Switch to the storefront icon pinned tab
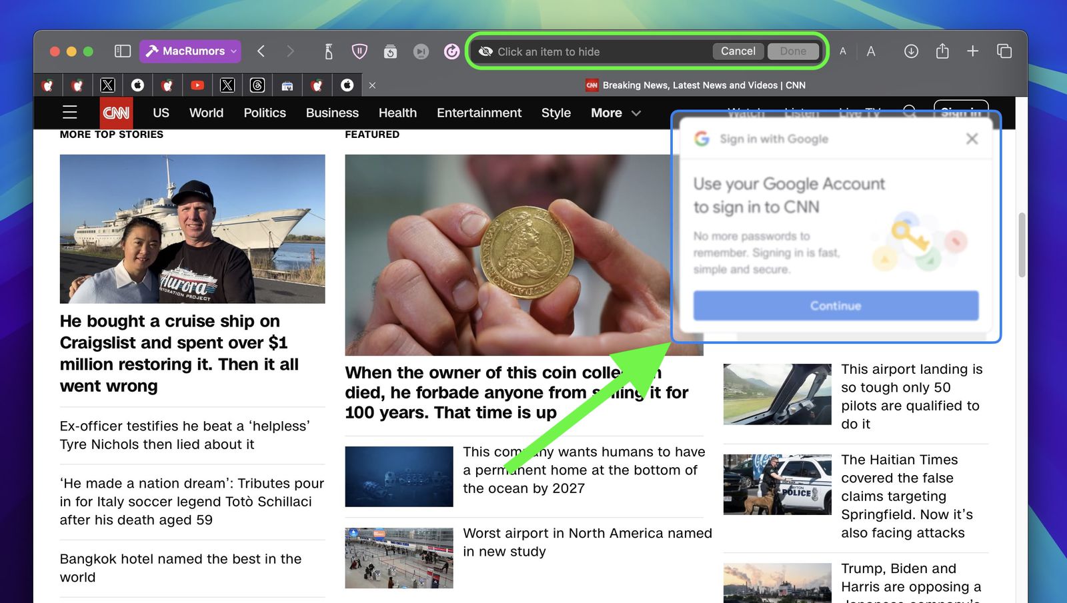This screenshot has width=1067, height=603. click(287, 85)
